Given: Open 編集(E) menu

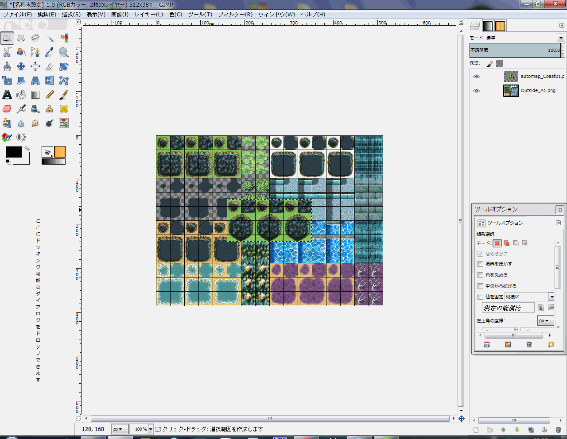Looking at the screenshot, I should coord(47,14).
